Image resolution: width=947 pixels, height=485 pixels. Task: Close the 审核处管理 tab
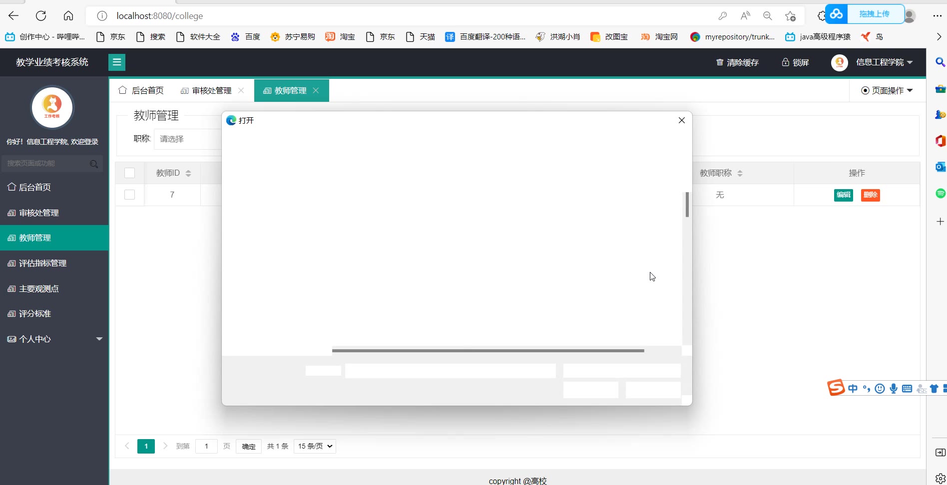point(241,90)
